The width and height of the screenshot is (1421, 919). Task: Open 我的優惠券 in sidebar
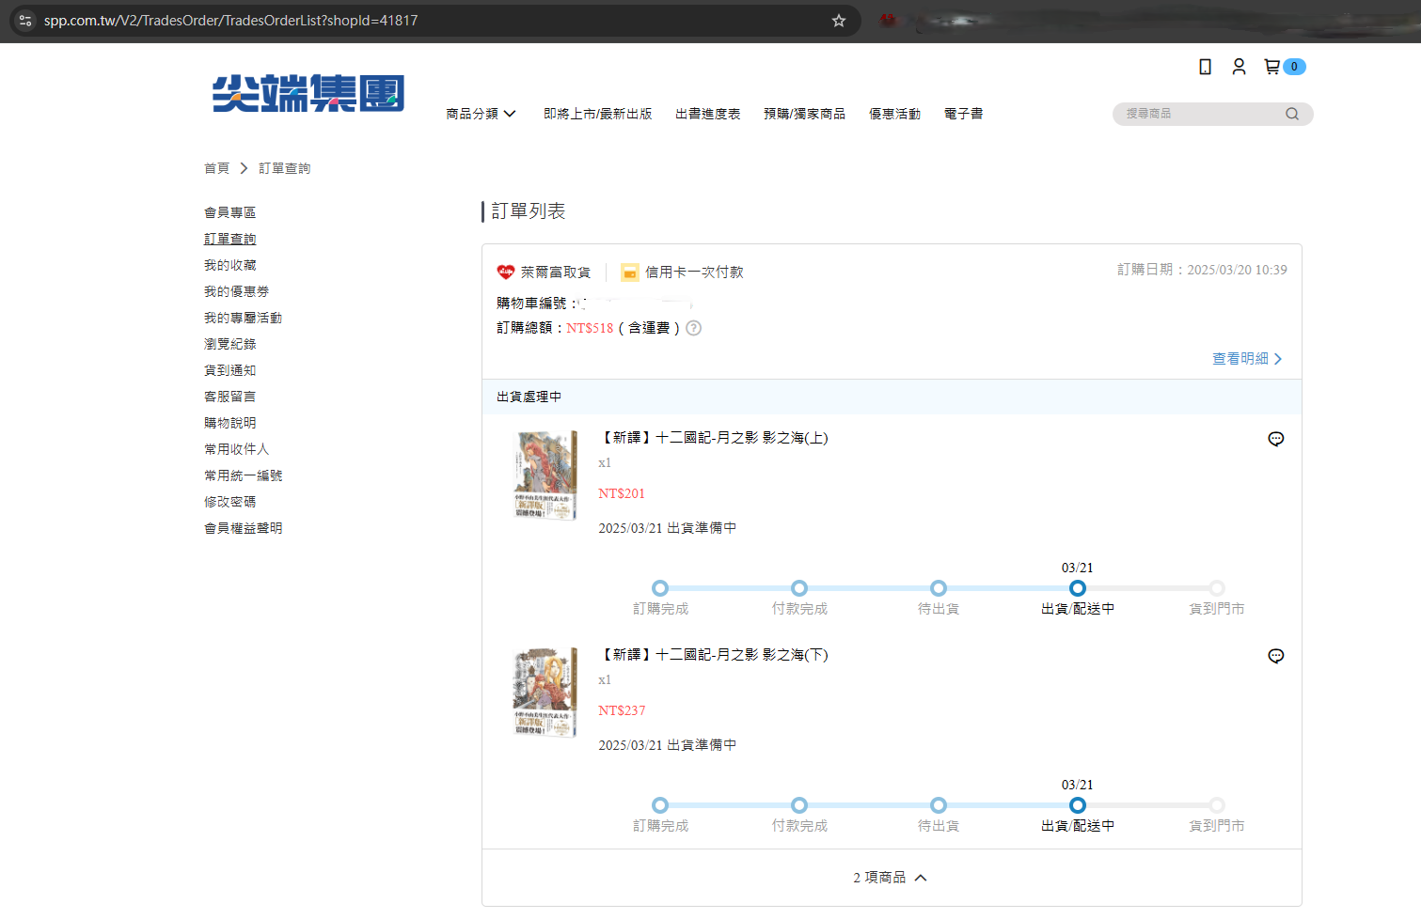pos(237,291)
